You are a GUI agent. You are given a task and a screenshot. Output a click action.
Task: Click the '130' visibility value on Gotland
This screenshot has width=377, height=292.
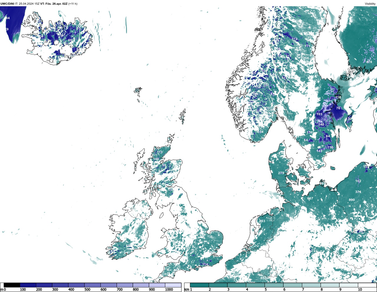click(349, 119)
